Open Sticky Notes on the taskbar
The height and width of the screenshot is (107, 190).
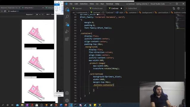click(x=95, y=105)
